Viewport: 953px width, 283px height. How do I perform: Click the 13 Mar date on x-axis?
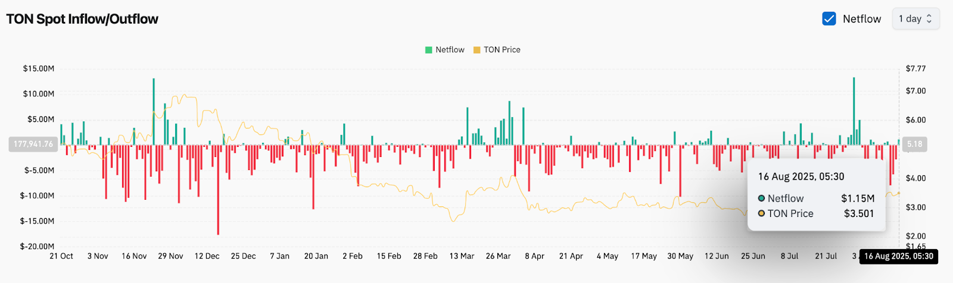click(462, 256)
